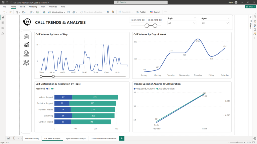
Task: Click the save icon in title bar
Action: 3,2
